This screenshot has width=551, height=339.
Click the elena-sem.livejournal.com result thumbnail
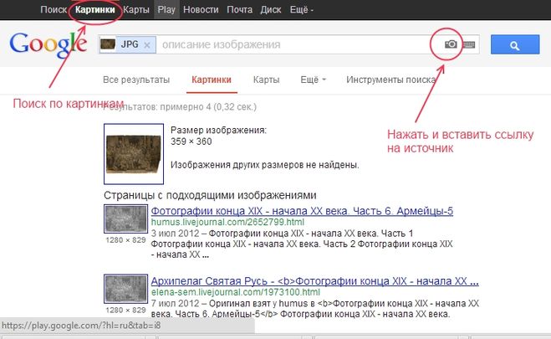pos(125,289)
